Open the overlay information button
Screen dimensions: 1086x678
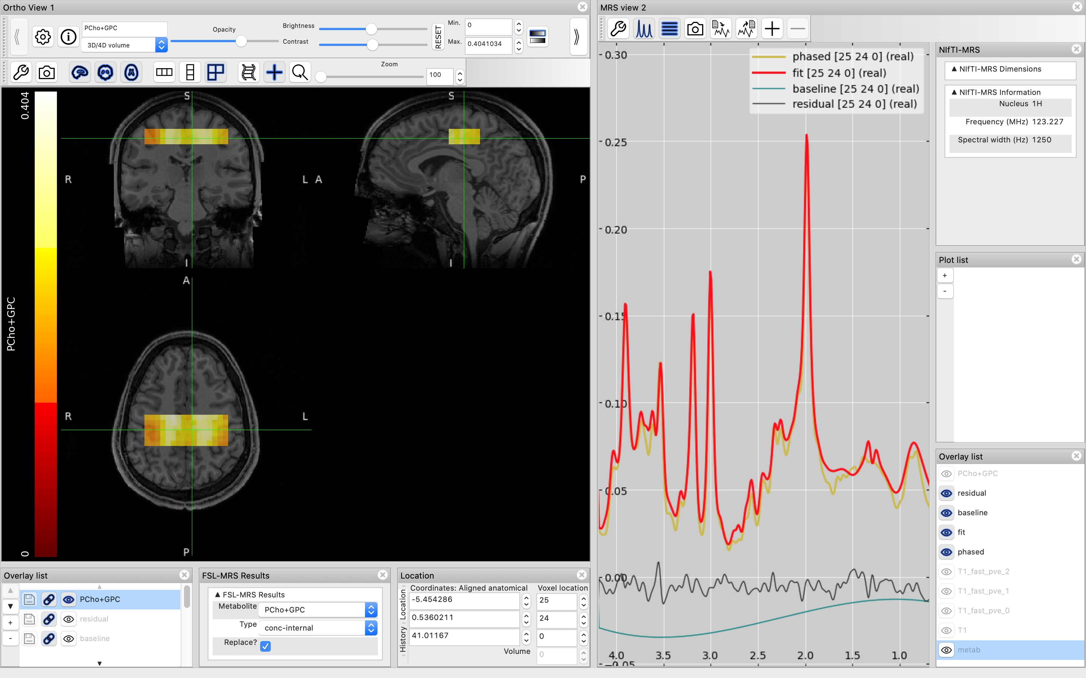click(x=68, y=37)
